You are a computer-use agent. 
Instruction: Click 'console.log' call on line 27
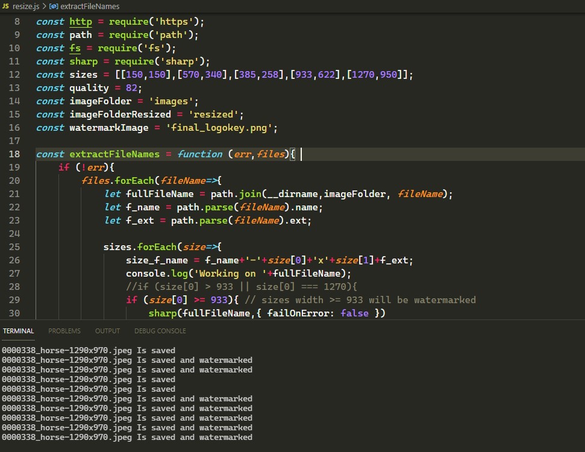pos(157,273)
